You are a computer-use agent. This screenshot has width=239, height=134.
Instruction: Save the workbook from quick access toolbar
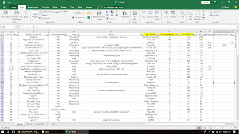tap(4, 2)
